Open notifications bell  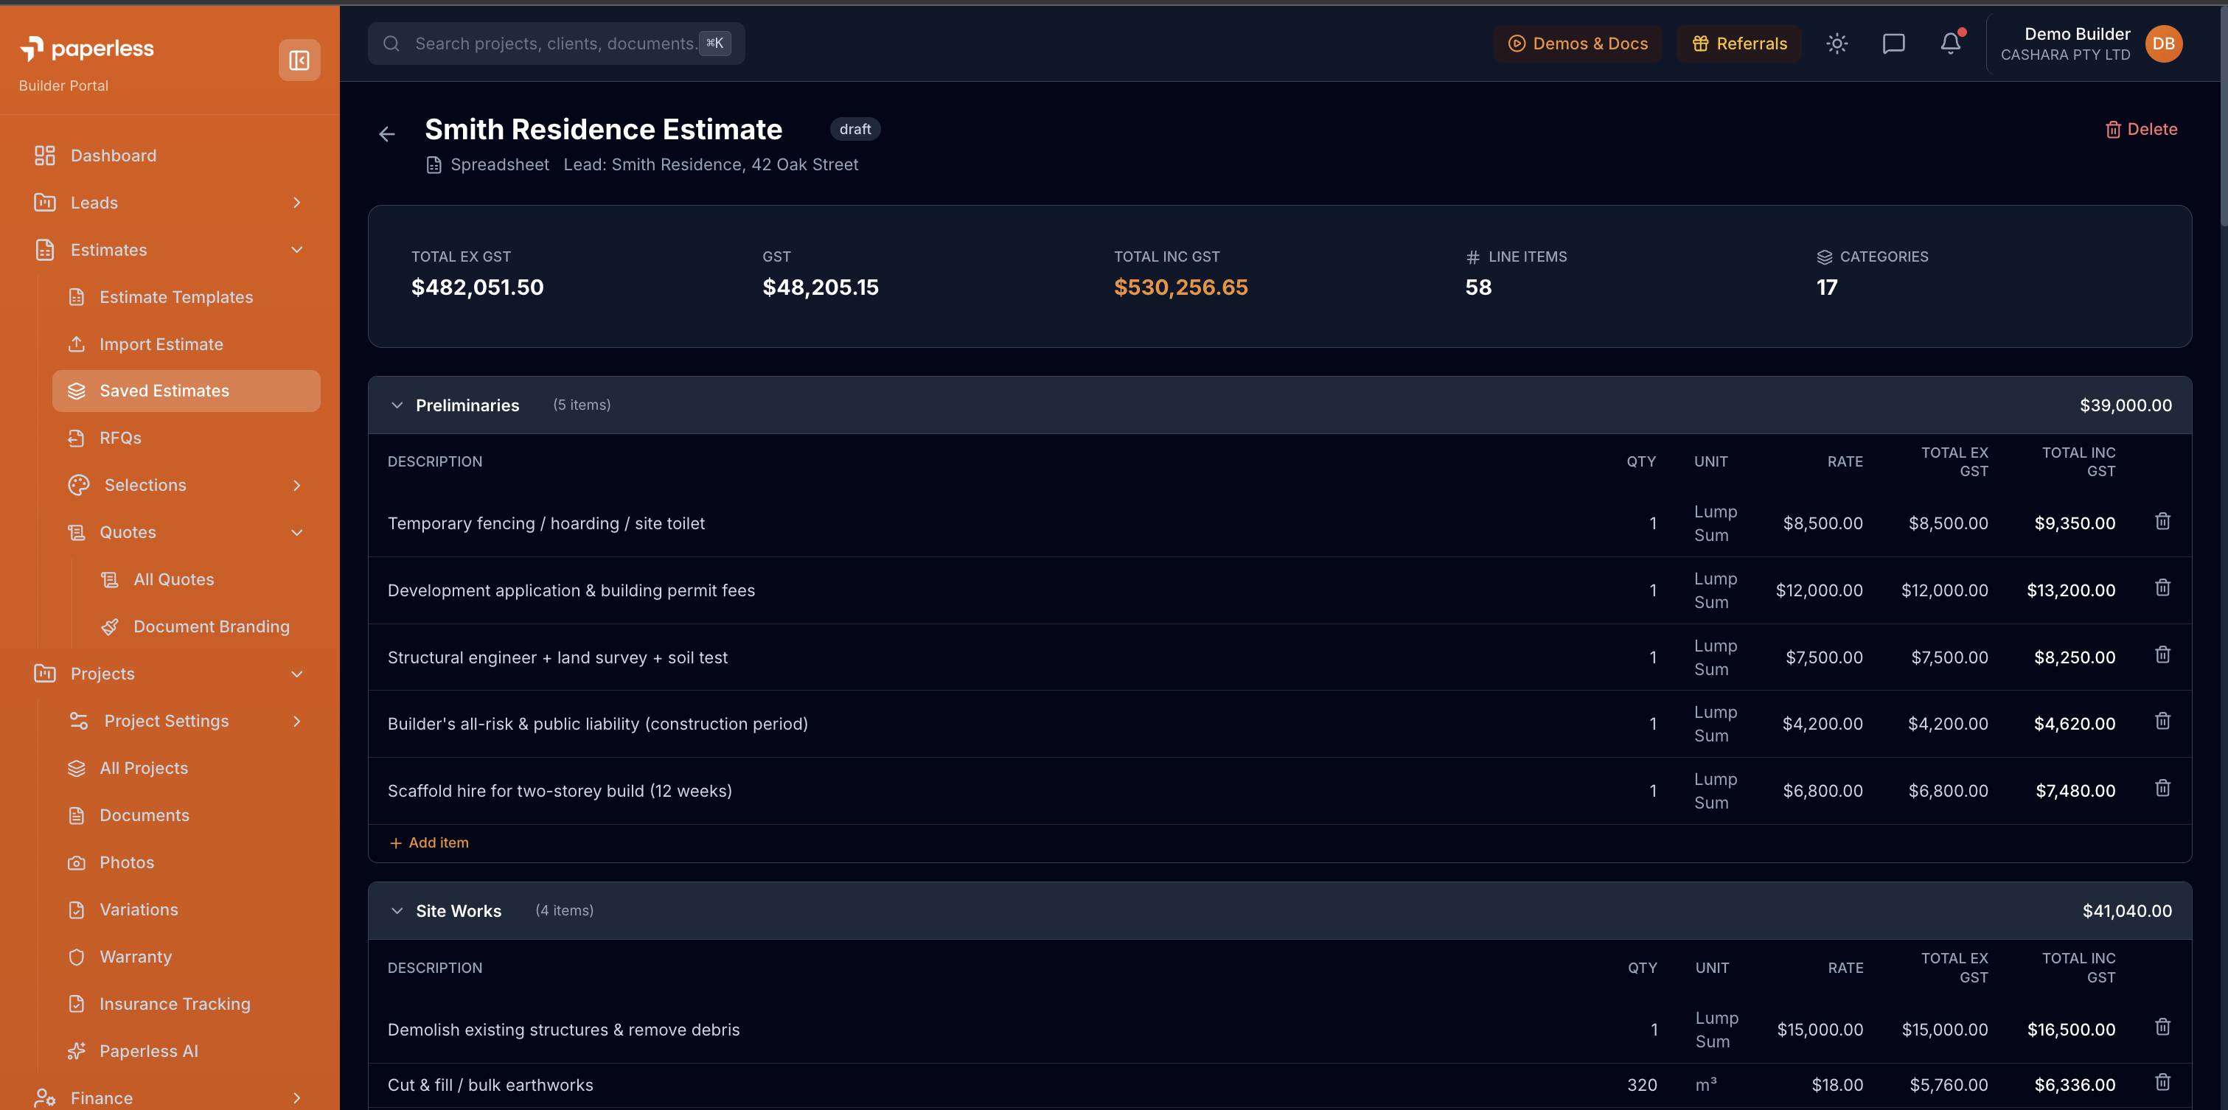[1950, 43]
